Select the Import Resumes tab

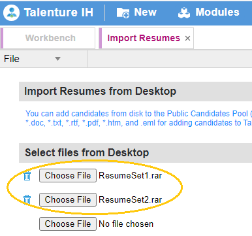coord(144,38)
